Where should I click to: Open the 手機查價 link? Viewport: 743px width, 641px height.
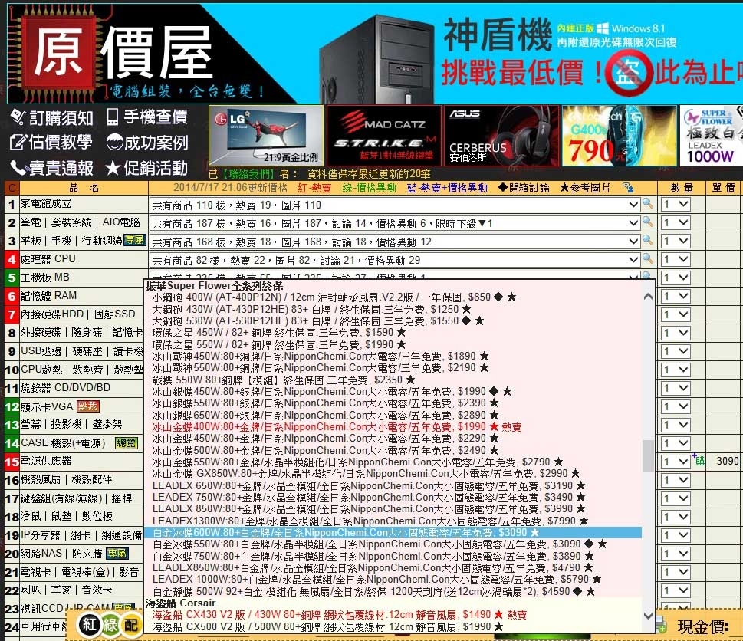(147, 117)
